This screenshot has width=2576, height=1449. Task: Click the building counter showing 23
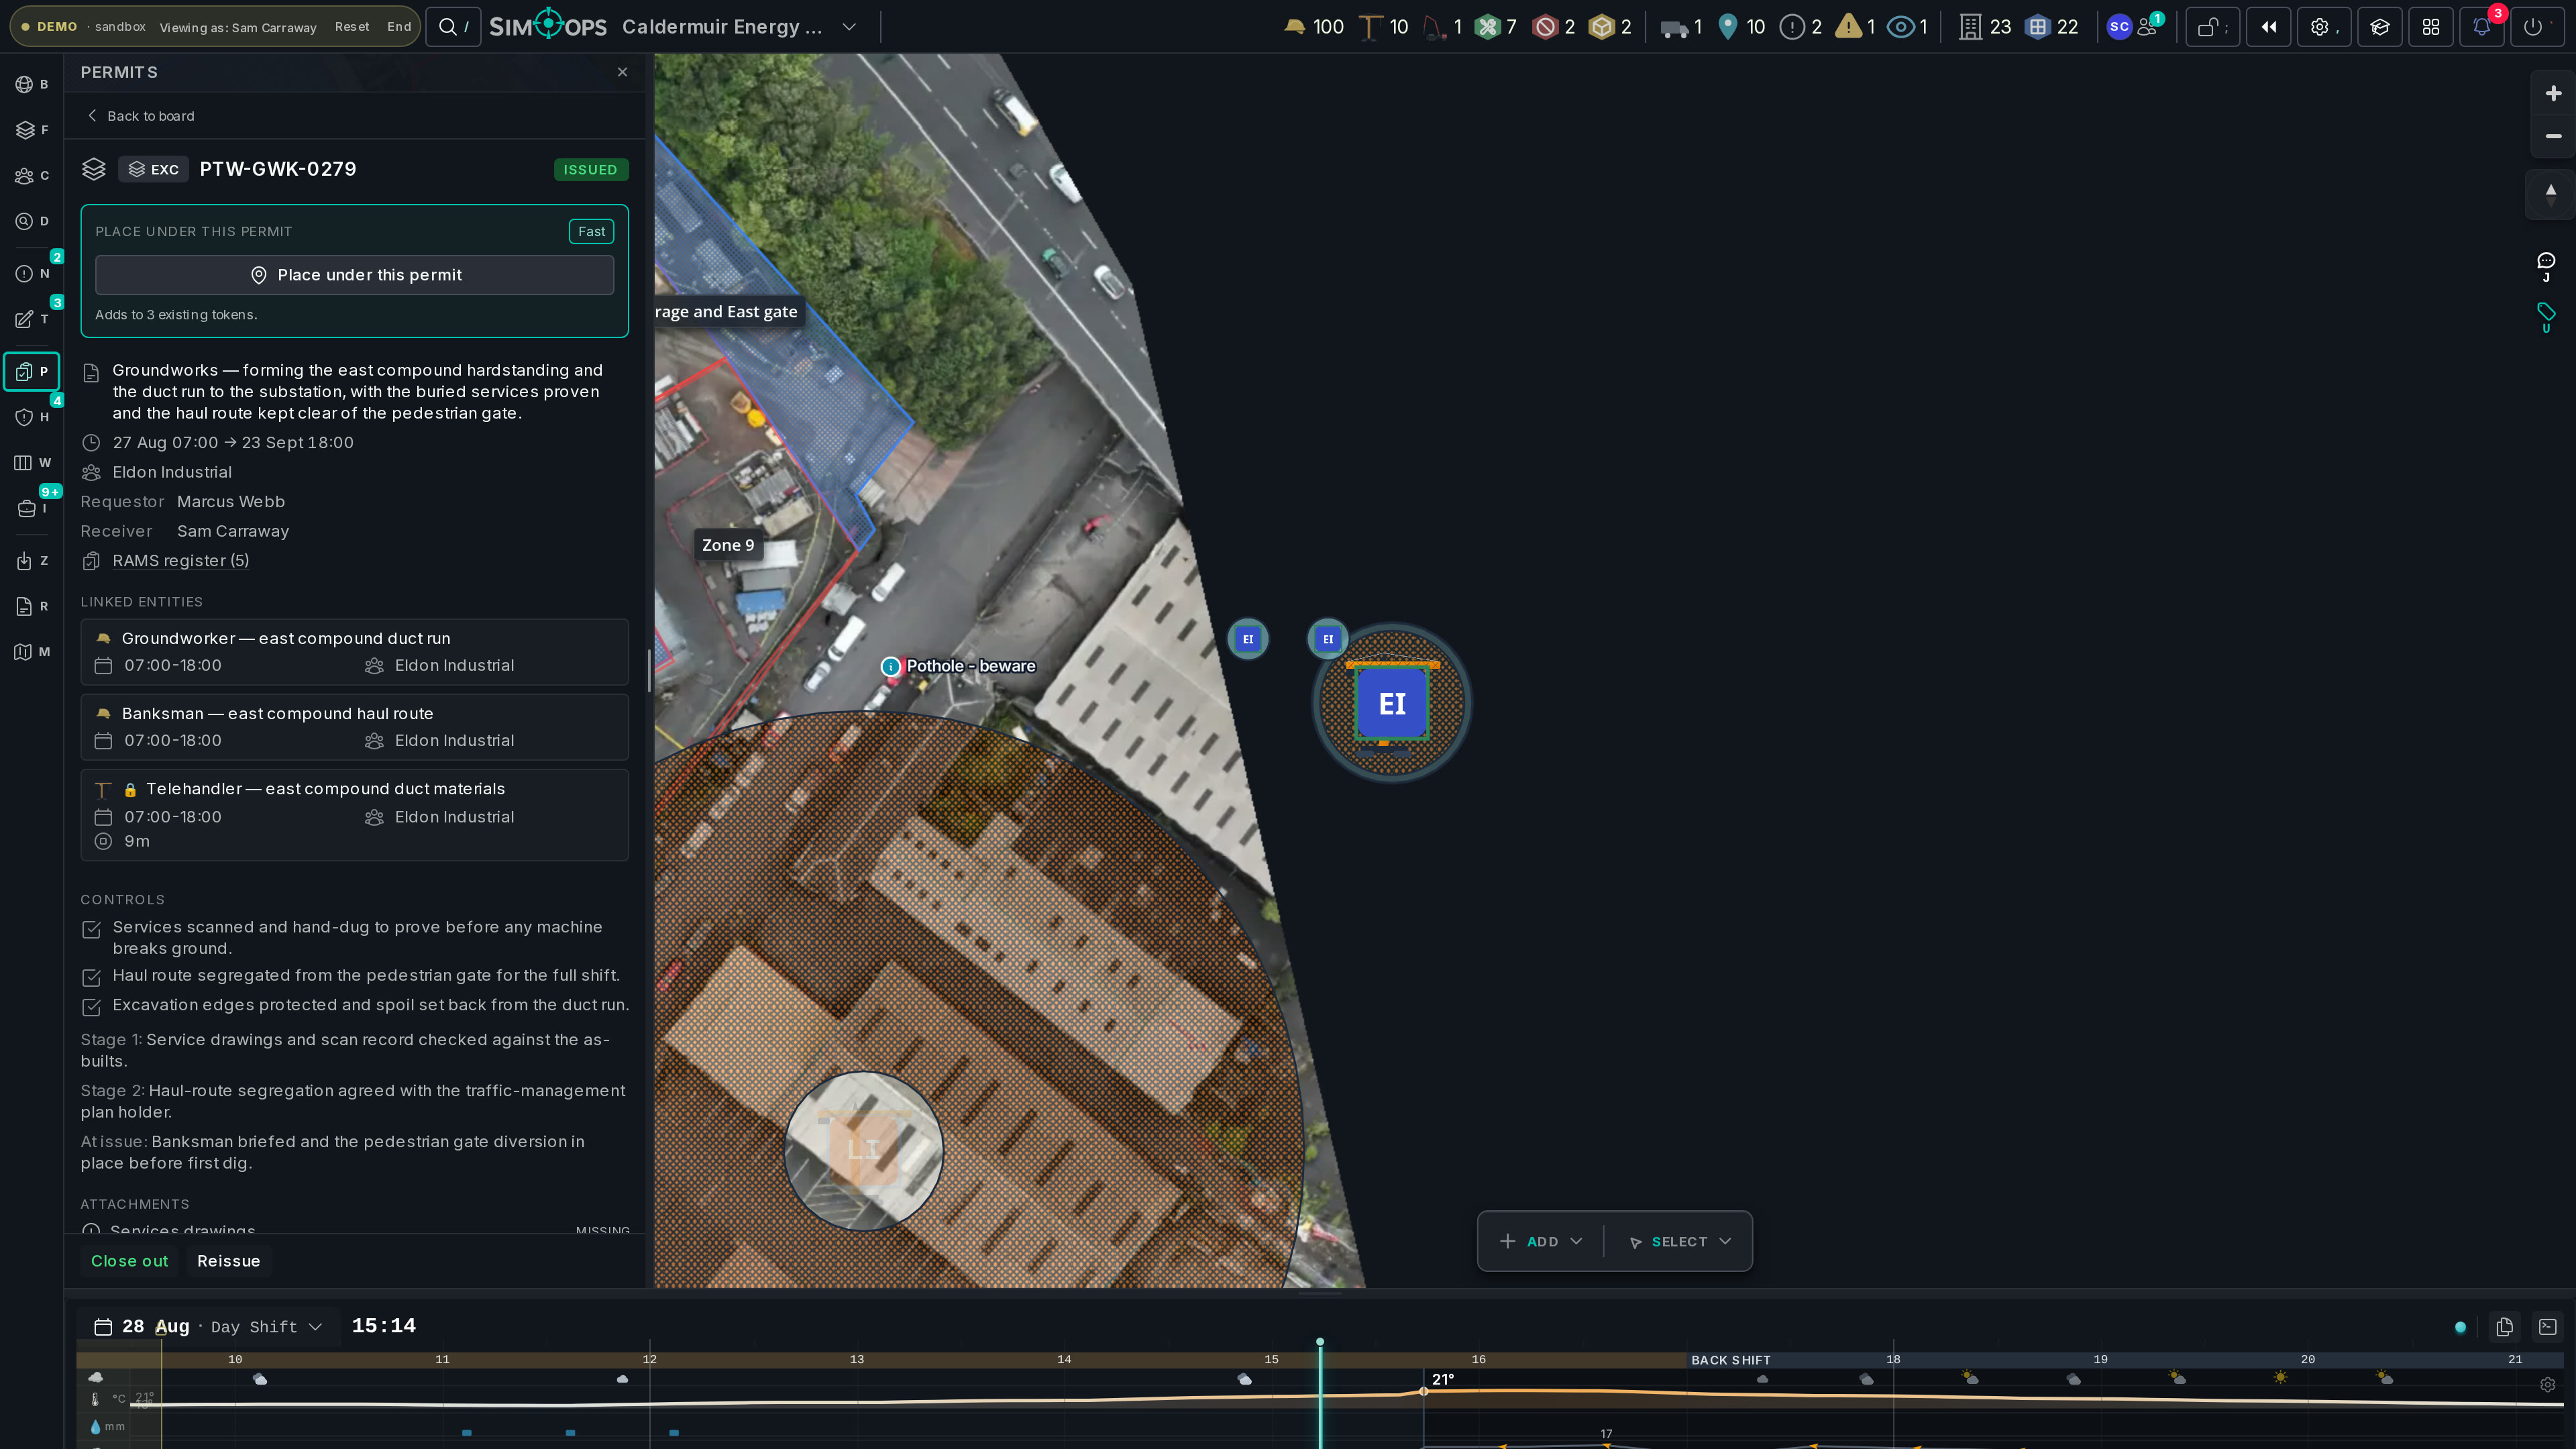coord(1985,27)
